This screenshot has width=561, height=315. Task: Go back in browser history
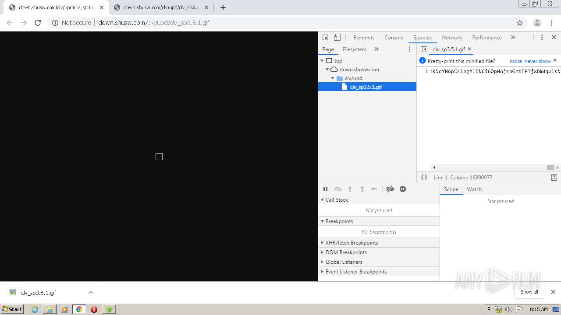tap(10, 23)
